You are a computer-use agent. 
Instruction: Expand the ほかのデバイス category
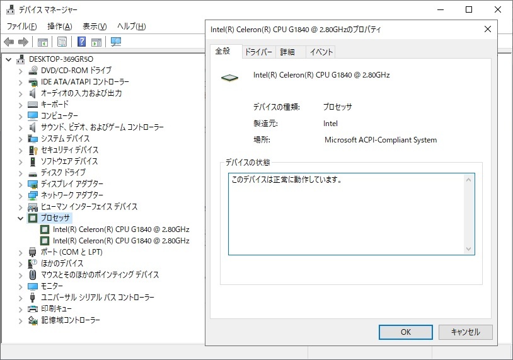(x=21, y=264)
